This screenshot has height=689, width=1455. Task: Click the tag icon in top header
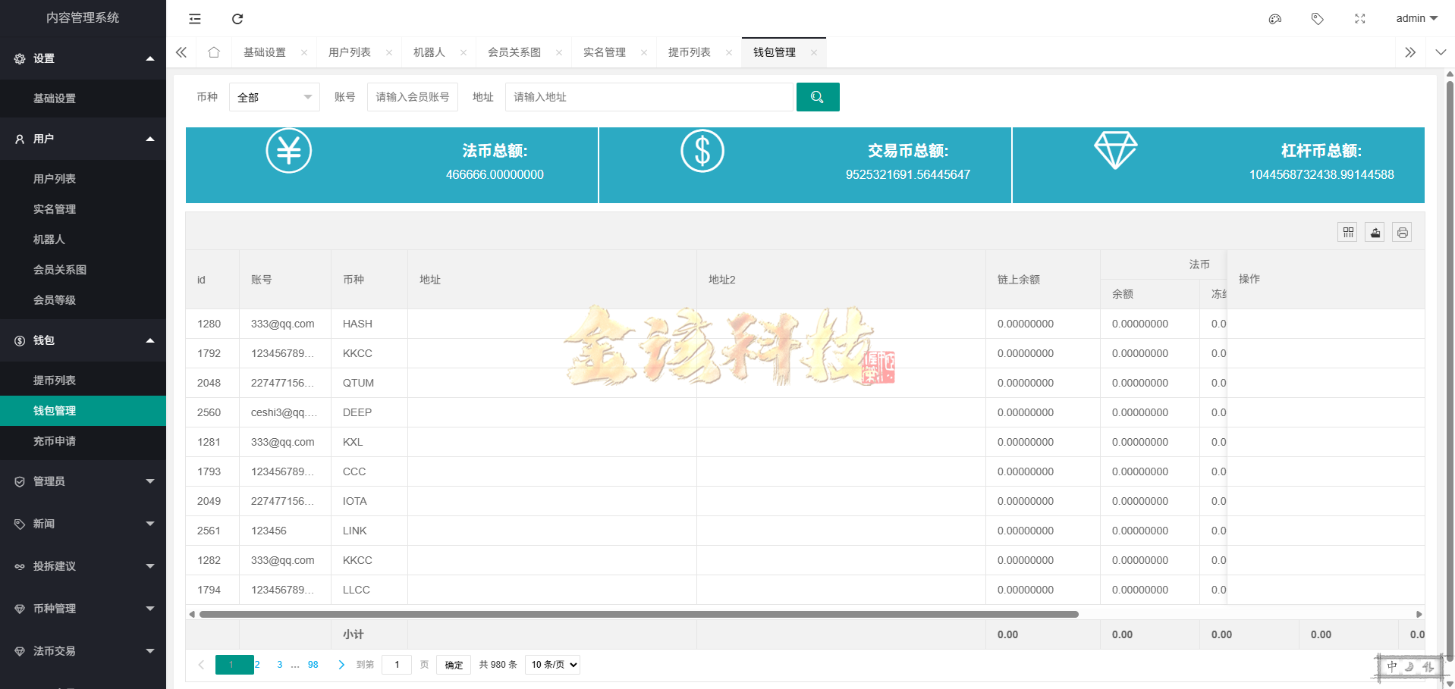(x=1318, y=19)
